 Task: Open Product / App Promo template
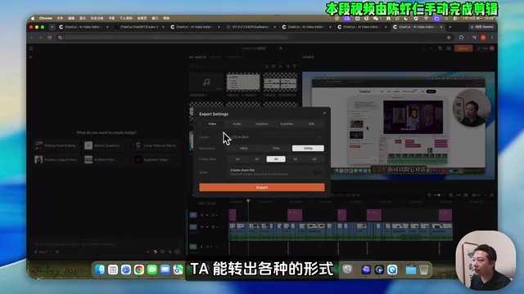pyautogui.click(x=56, y=160)
